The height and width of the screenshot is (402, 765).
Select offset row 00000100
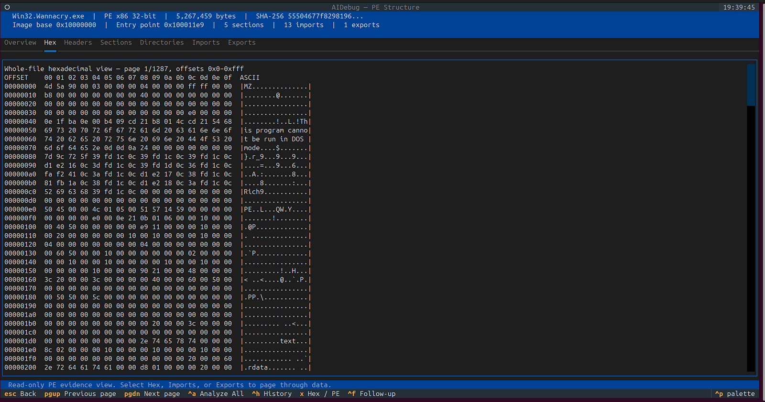[x=158, y=227]
